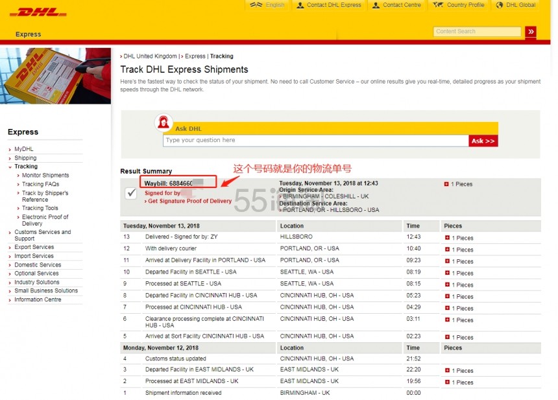Open Contact Centre in the top bar
Viewport: 558px width, 400px height.
point(402,5)
